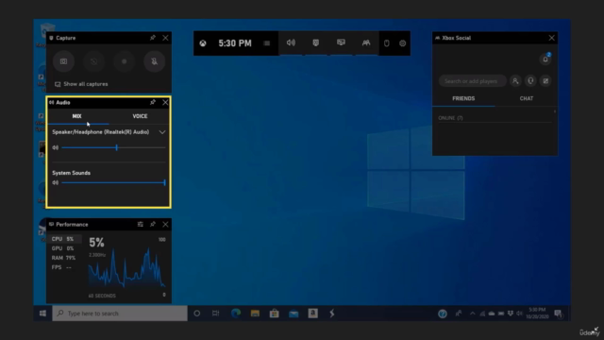Switch to FRIENDS tab in Xbox Social
604x340 pixels.
[463, 98]
